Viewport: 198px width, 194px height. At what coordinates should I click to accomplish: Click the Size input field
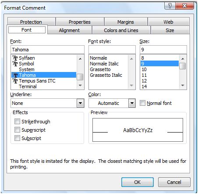163,50
